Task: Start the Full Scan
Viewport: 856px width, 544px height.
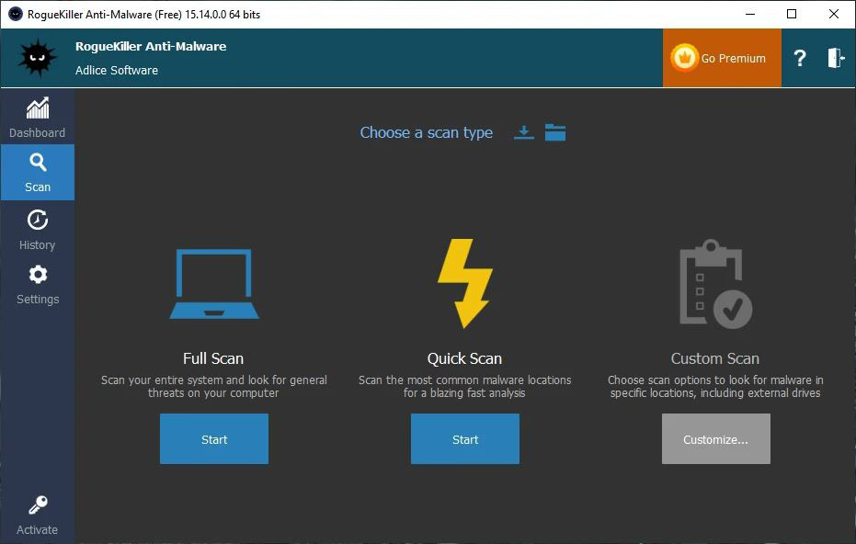Action: [x=214, y=438]
